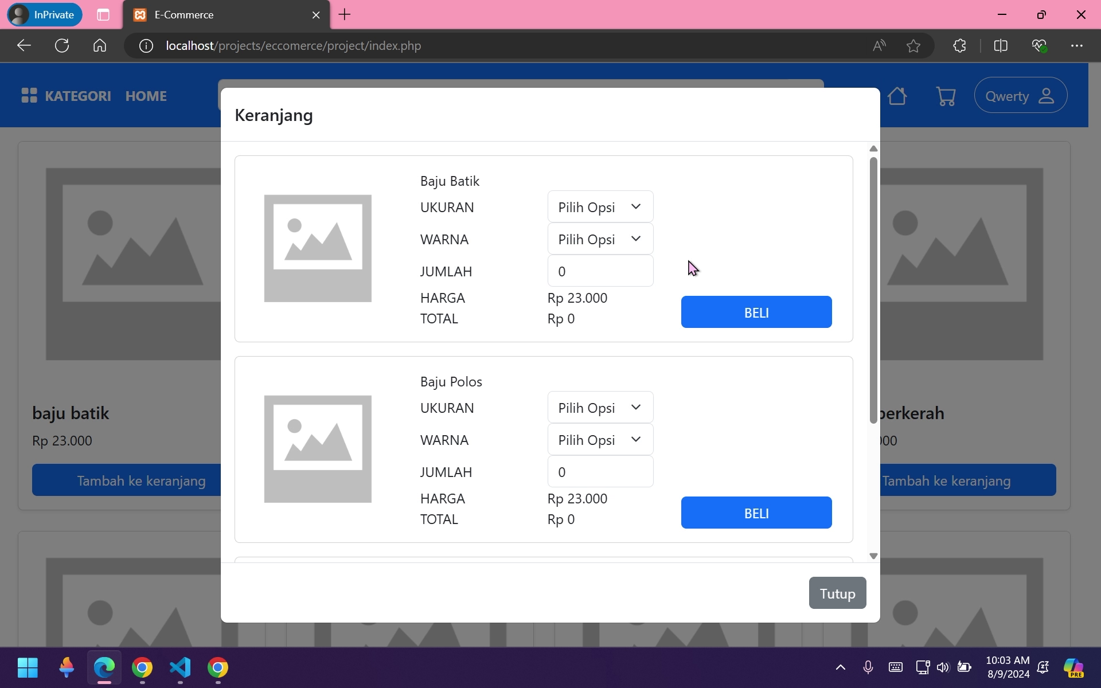Click the house icon in site navbar
Image resolution: width=1101 pixels, height=688 pixels.
[x=897, y=96]
